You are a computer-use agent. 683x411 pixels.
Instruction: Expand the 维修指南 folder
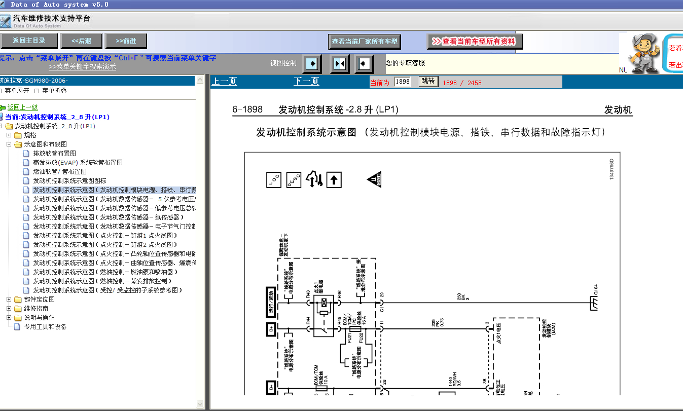(9, 309)
